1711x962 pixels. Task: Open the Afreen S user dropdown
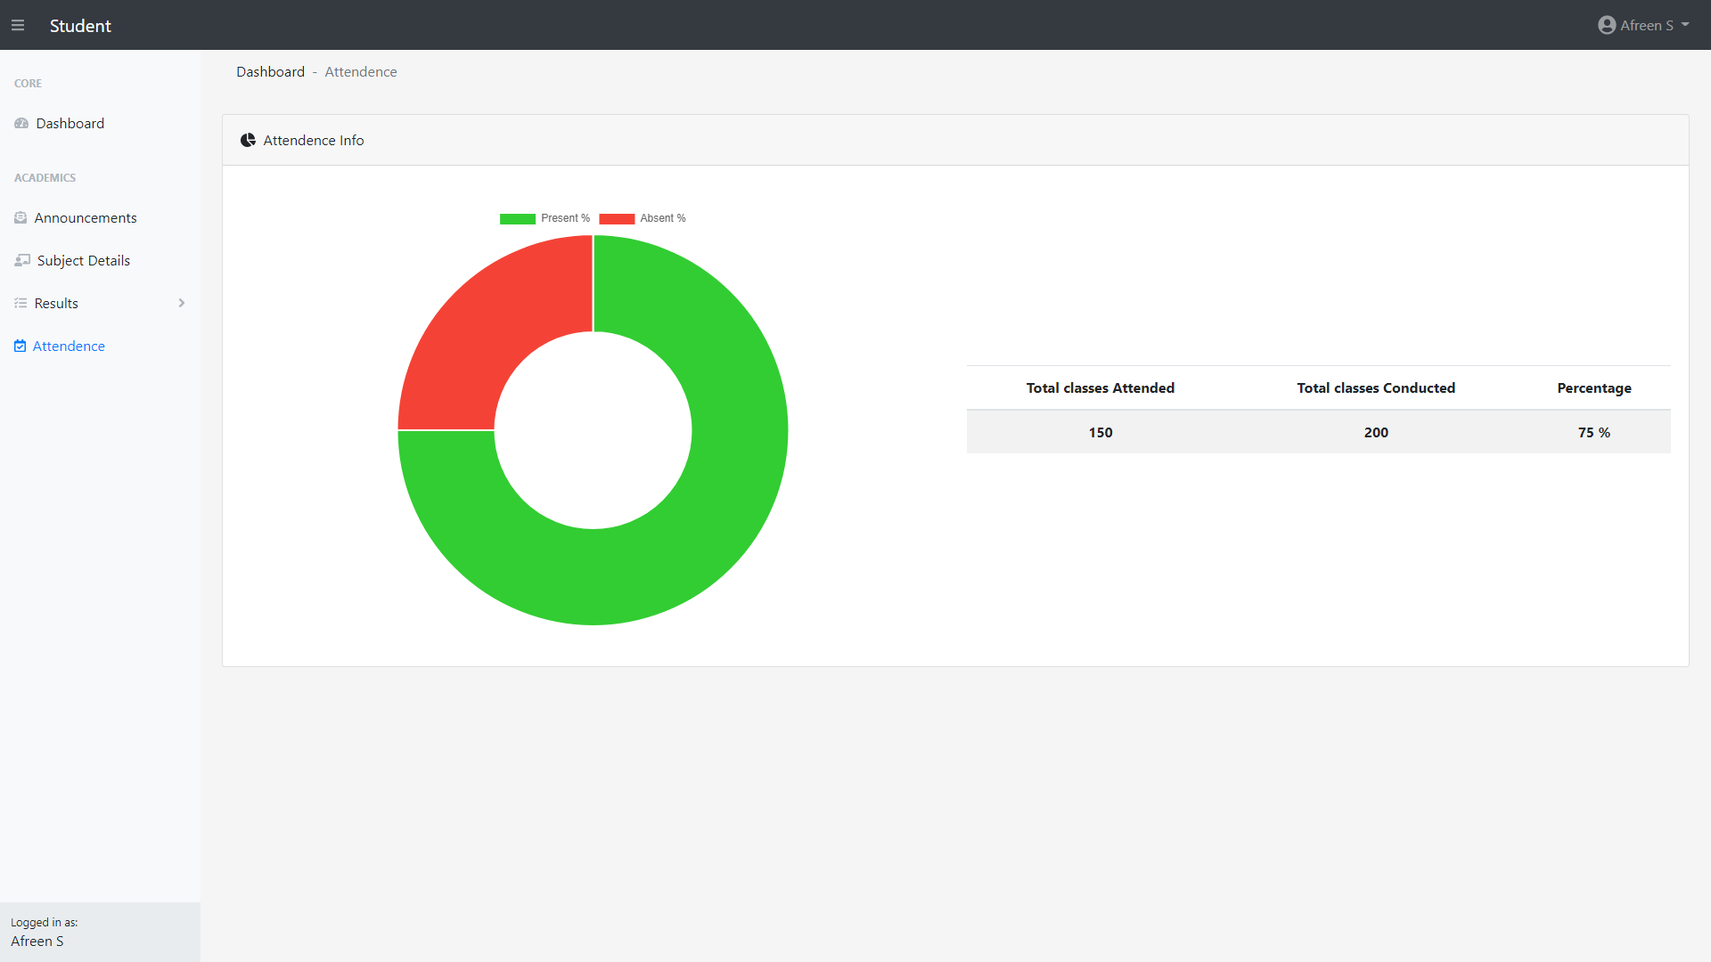(x=1645, y=25)
